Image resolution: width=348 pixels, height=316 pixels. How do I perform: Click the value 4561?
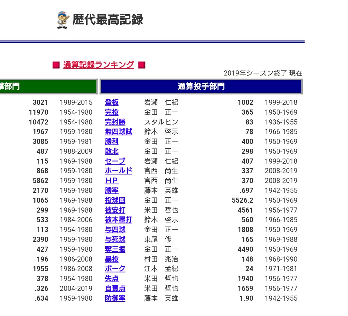point(245,210)
